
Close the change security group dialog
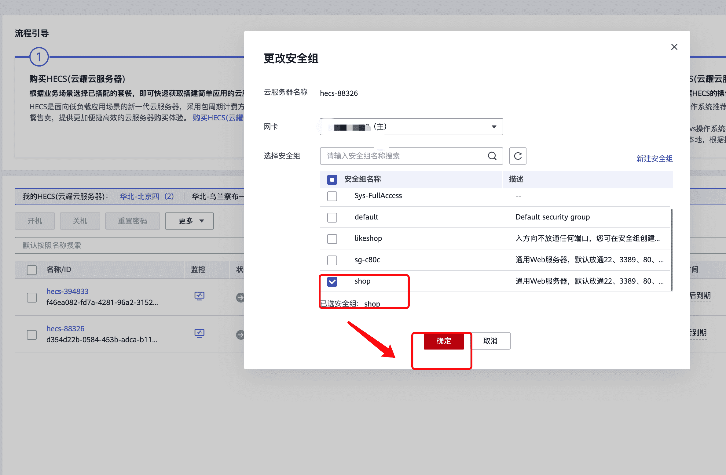coord(674,47)
